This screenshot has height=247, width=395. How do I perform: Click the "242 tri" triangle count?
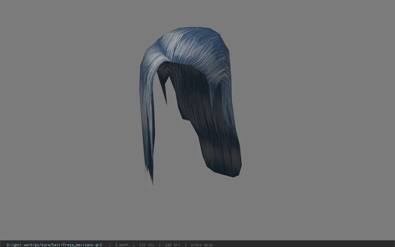tap(172, 245)
